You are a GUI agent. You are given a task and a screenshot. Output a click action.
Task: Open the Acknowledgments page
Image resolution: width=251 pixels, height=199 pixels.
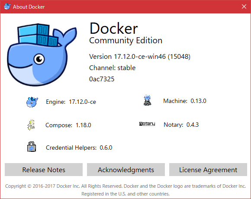coord(126,170)
